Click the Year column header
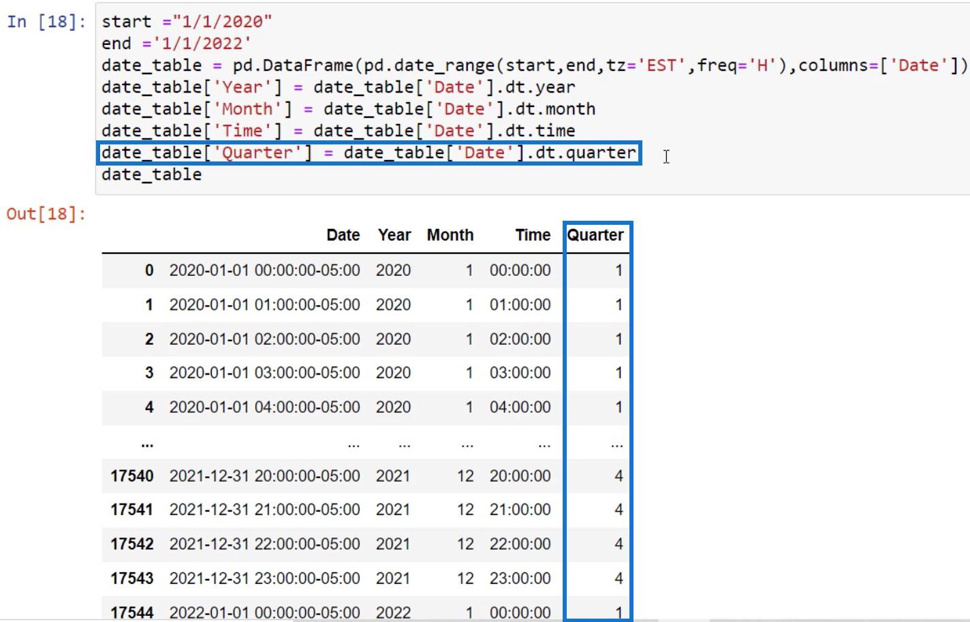Image resolution: width=970 pixels, height=622 pixels. coord(394,235)
